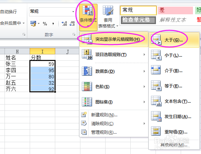Choose 介于 between rule
The image size is (201, 154).
point(174,71)
